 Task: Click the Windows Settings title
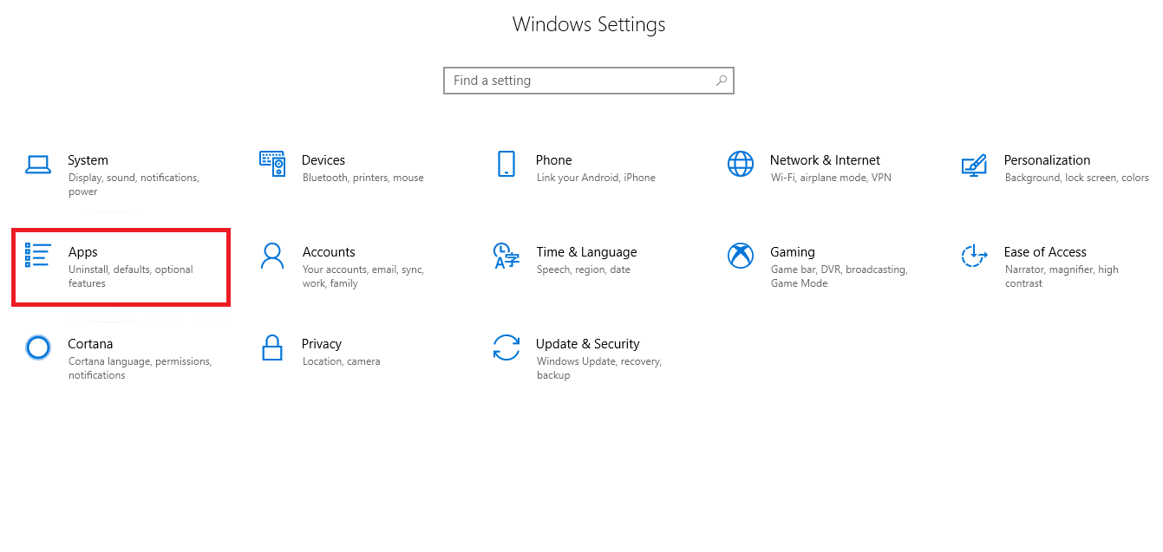coord(589,24)
